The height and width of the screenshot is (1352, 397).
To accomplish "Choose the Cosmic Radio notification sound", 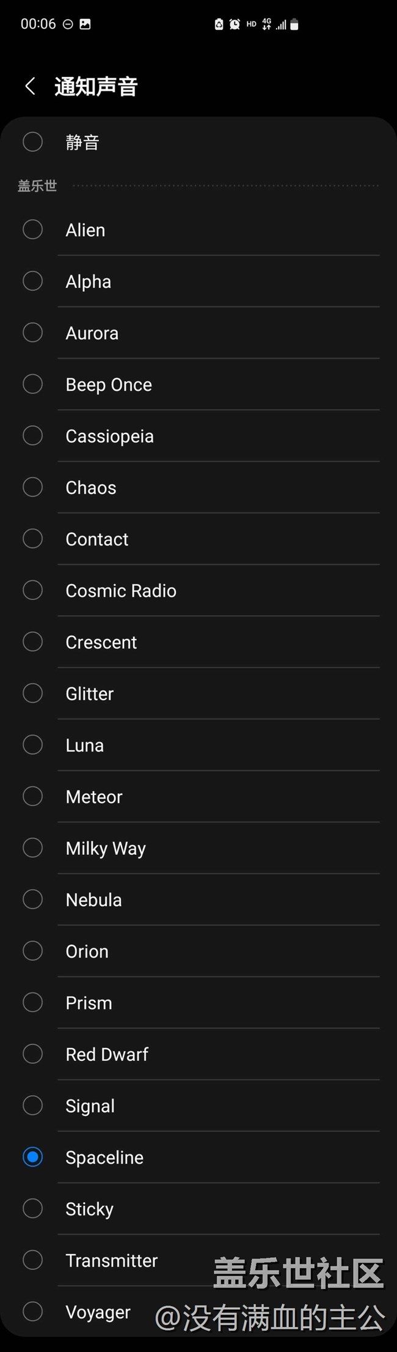I will (121, 591).
